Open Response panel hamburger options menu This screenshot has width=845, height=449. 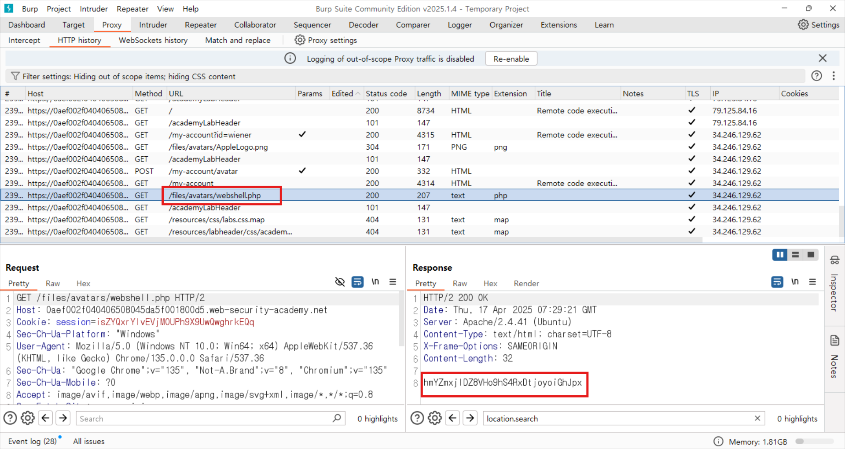click(812, 282)
